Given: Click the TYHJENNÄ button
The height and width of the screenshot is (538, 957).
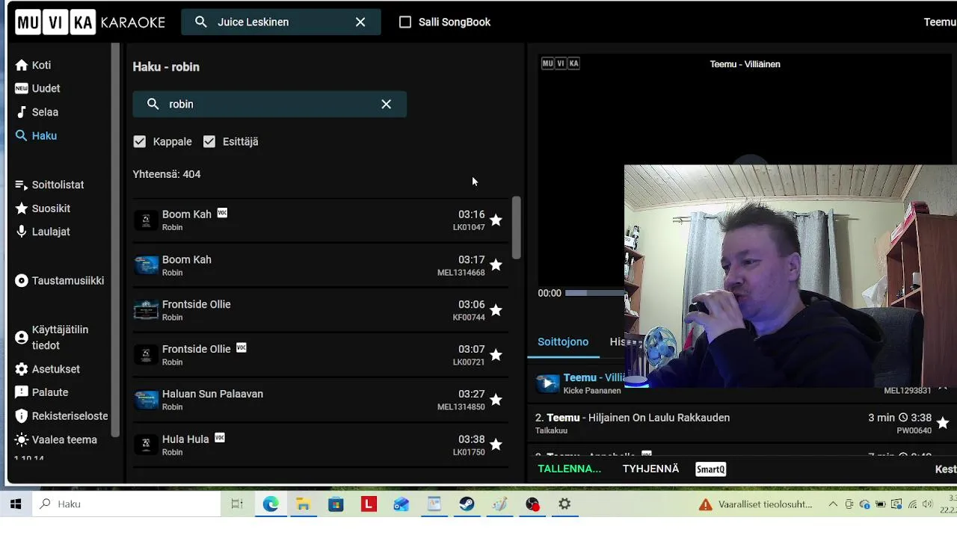Looking at the screenshot, I should [x=650, y=469].
